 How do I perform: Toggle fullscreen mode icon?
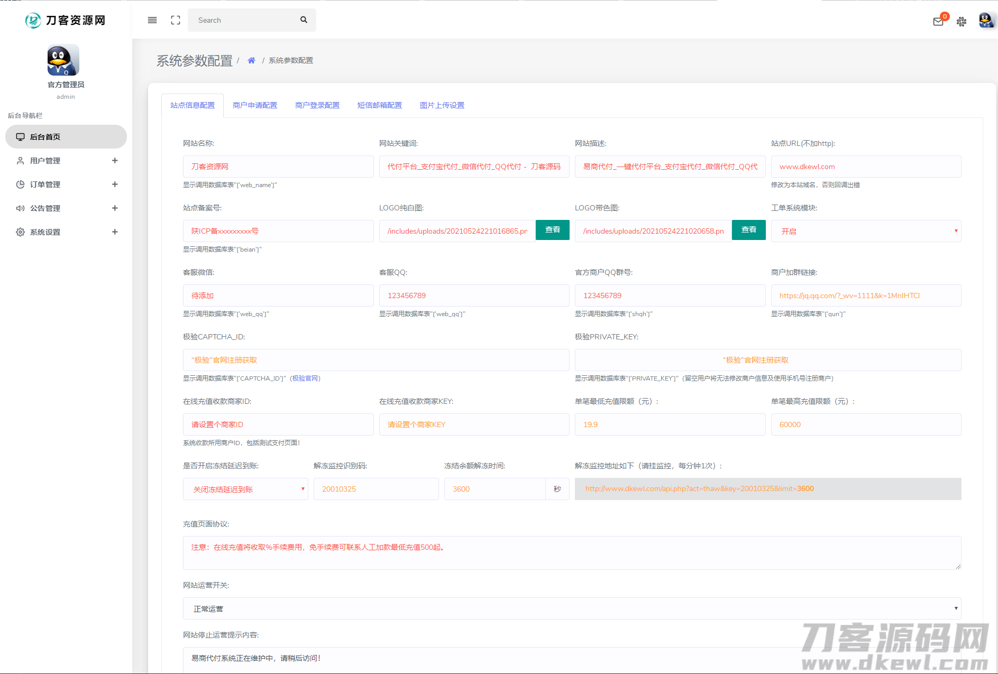[x=176, y=20]
